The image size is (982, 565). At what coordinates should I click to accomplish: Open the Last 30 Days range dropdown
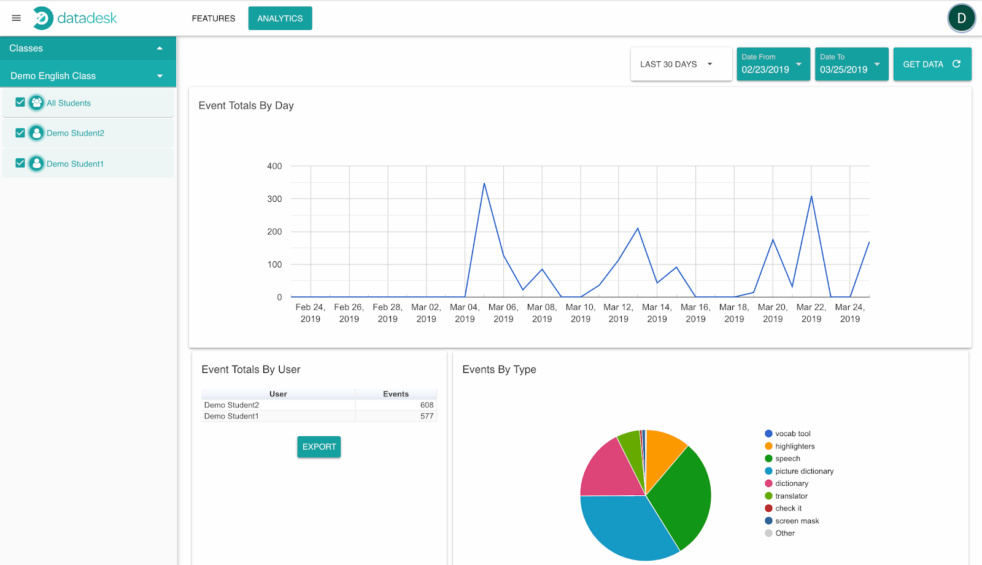pos(681,64)
